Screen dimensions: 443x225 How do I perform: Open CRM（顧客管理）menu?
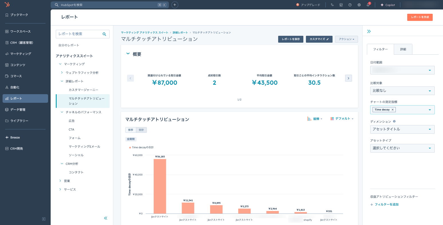(x=25, y=43)
